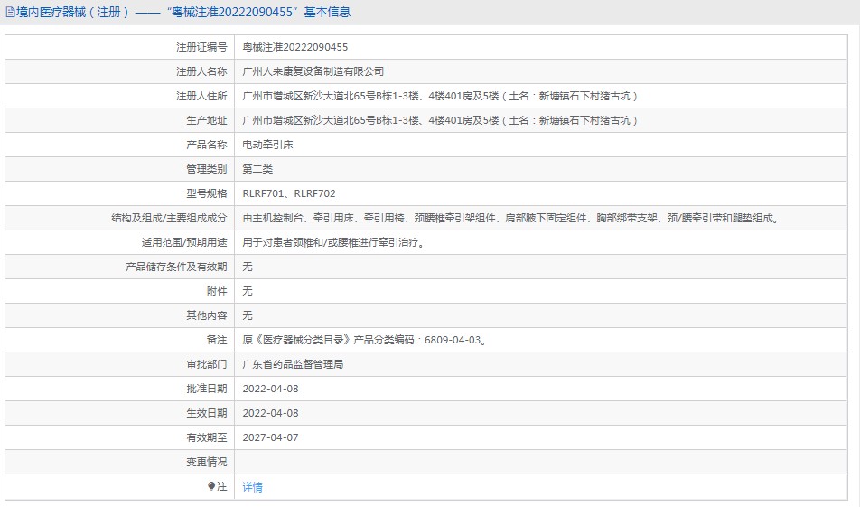Image resolution: width=860 pixels, height=507 pixels.
Task: Click the 无 value in 其他内容 row
Action: (248, 315)
